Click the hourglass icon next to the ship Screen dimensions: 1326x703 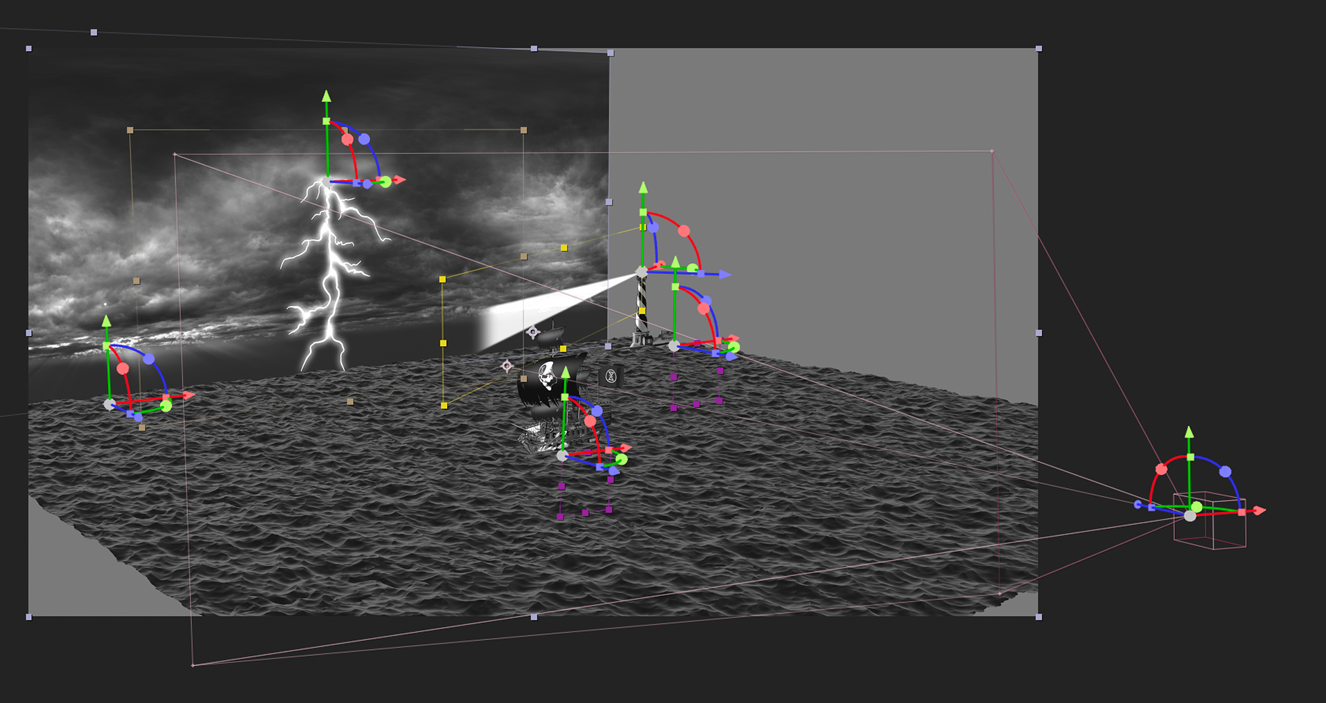point(611,376)
